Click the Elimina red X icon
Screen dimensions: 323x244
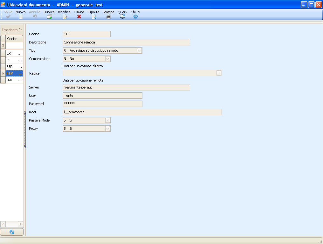pos(79,16)
